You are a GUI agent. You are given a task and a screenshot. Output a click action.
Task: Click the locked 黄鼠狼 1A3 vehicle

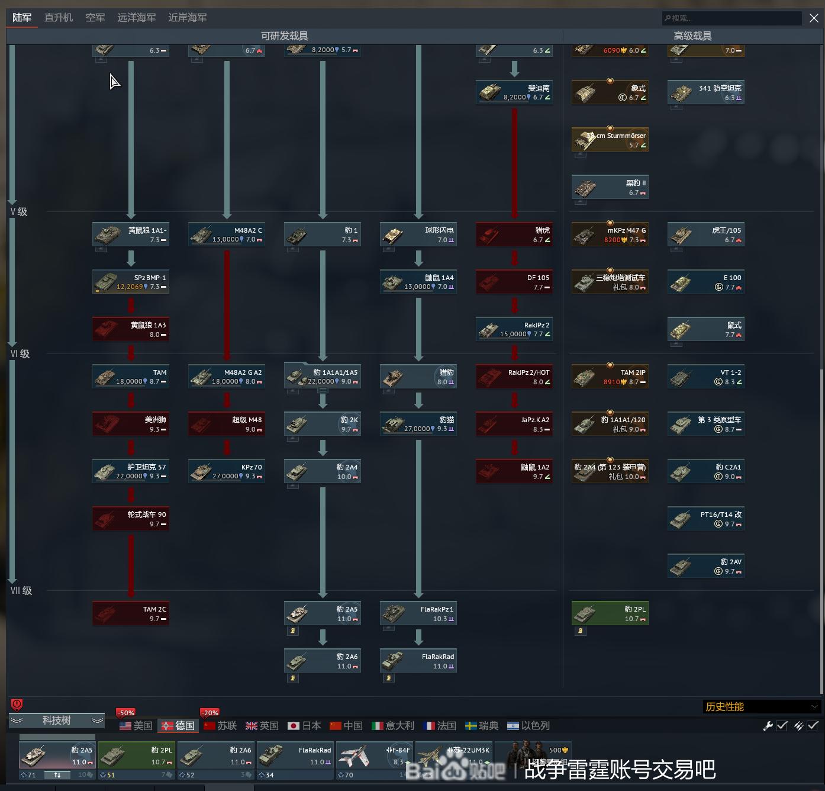(x=131, y=329)
